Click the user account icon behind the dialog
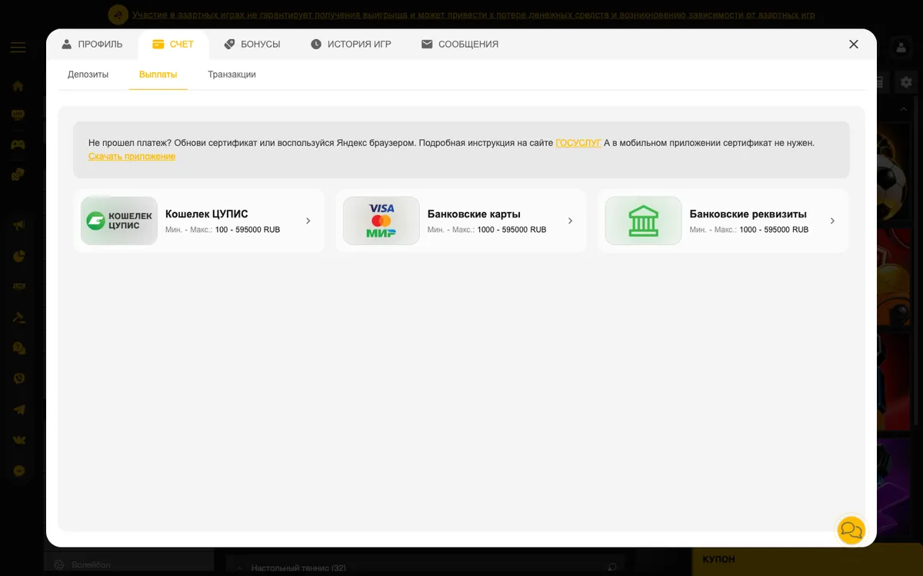This screenshot has width=923, height=576. point(900,48)
